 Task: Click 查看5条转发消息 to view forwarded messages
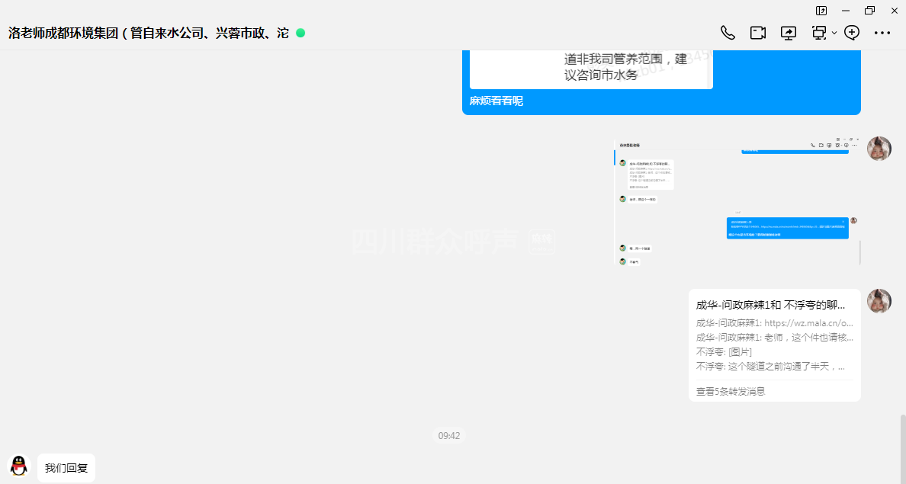pyautogui.click(x=731, y=391)
